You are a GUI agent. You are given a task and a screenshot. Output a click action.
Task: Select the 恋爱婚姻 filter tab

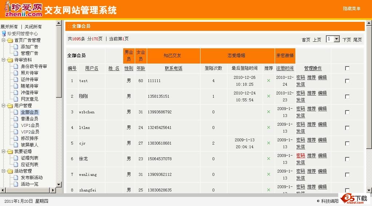[238, 56]
